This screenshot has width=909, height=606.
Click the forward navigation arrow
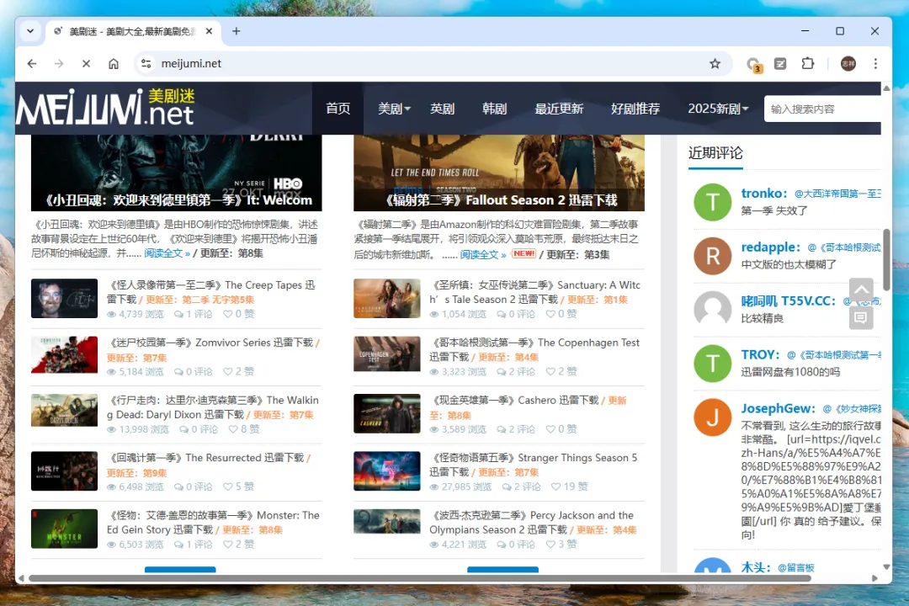[59, 64]
